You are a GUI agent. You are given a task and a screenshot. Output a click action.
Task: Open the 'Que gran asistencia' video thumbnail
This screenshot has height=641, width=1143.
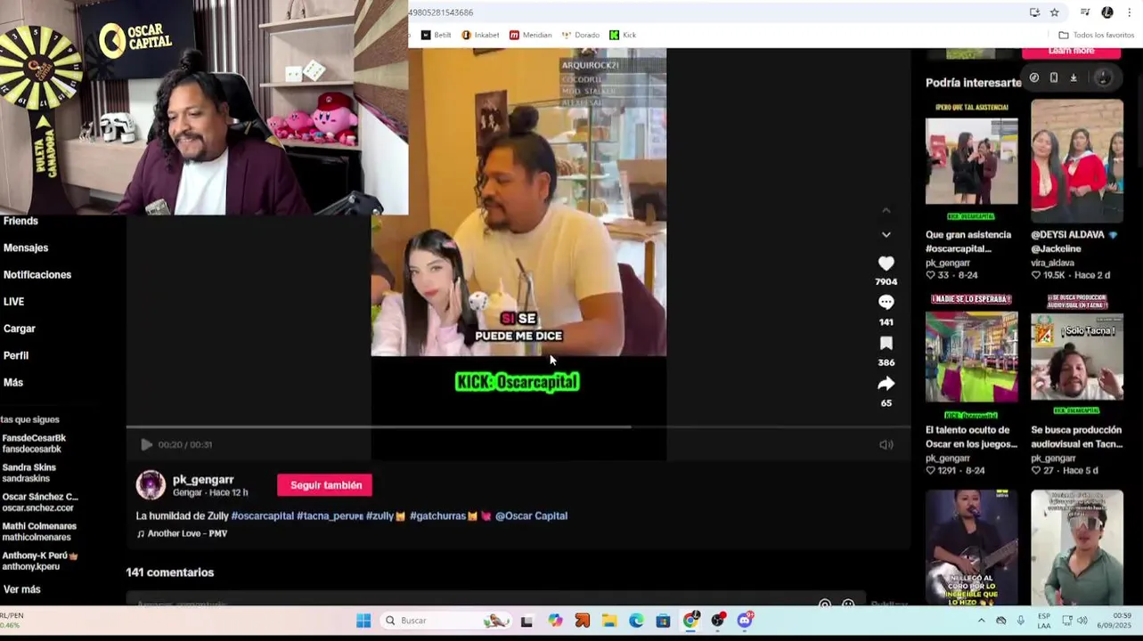point(971,160)
